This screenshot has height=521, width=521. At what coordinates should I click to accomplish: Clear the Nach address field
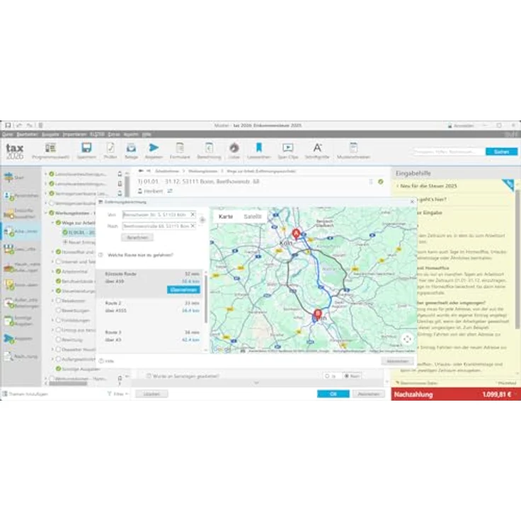tap(193, 226)
